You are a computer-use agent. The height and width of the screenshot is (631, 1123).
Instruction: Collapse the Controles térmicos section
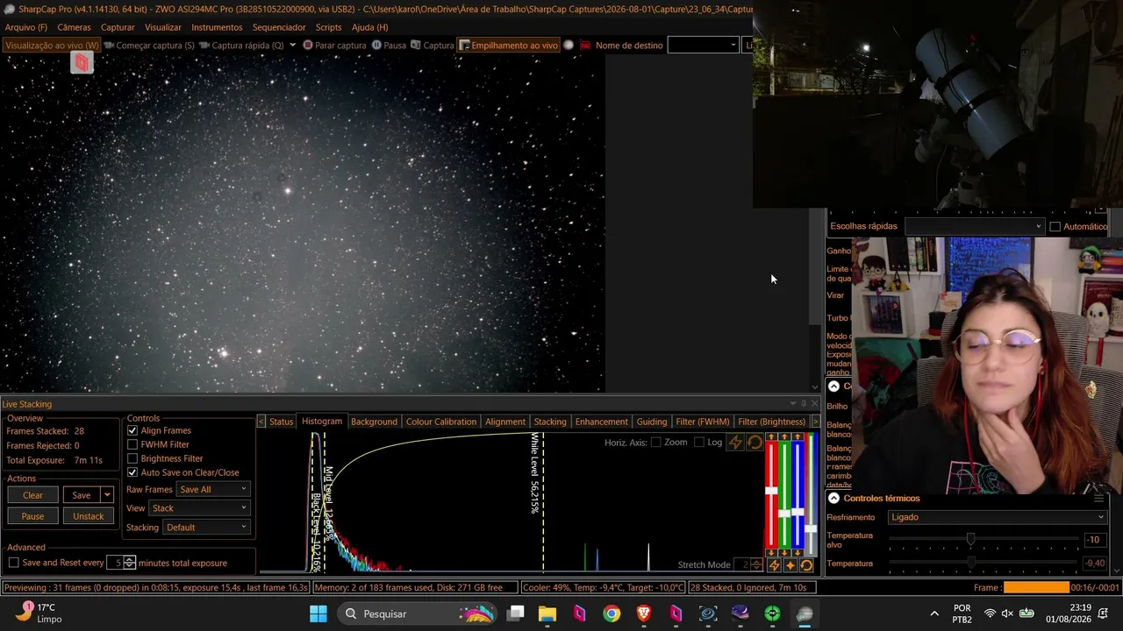833,498
